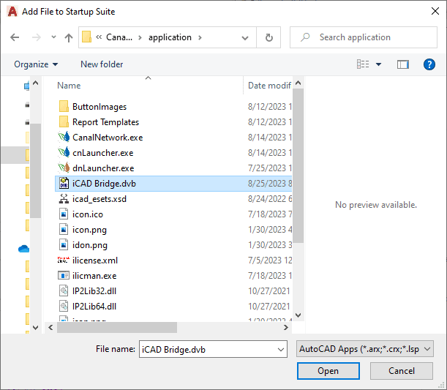Click the horizontal scrollbar thumb

coord(117,328)
